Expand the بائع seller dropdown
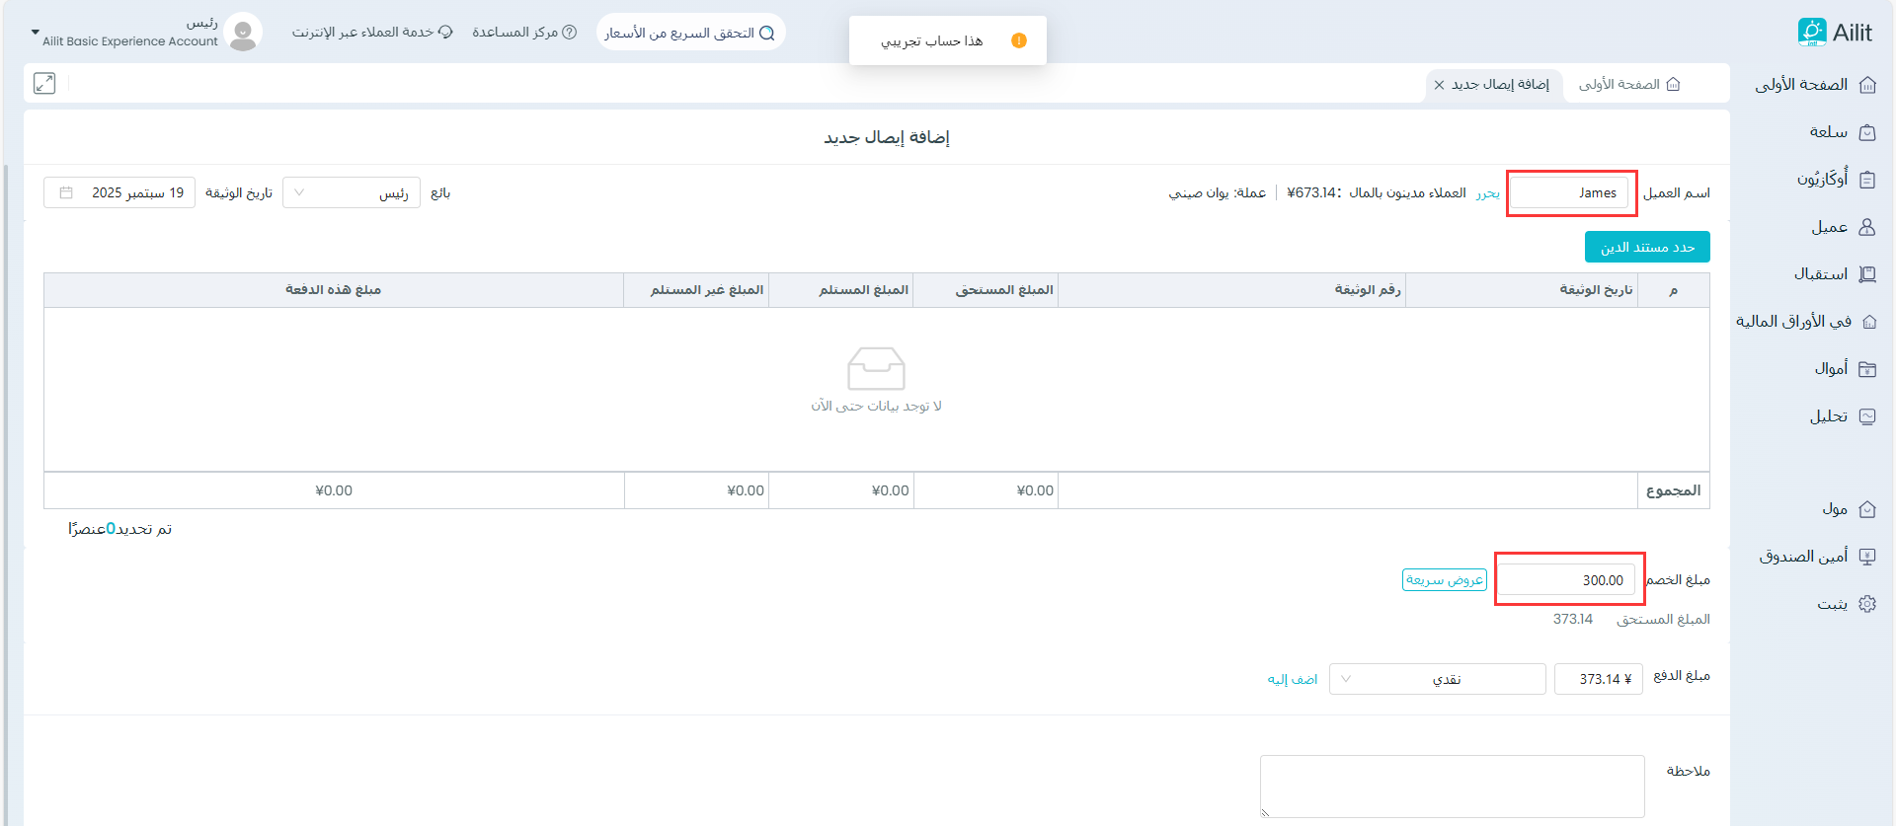The width and height of the screenshot is (1896, 826). click(x=352, y=192)
